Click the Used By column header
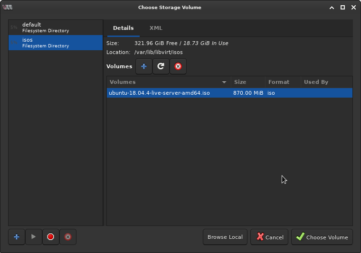The width and height of the screenshot is (361, 253). [326, 82]
